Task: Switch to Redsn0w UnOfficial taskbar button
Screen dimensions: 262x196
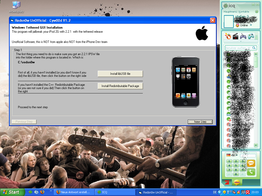Action: click(156, 192)
